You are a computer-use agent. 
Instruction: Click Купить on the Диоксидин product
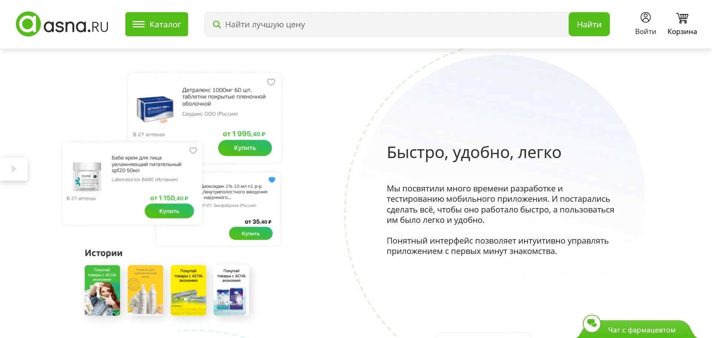coord(251,233)
